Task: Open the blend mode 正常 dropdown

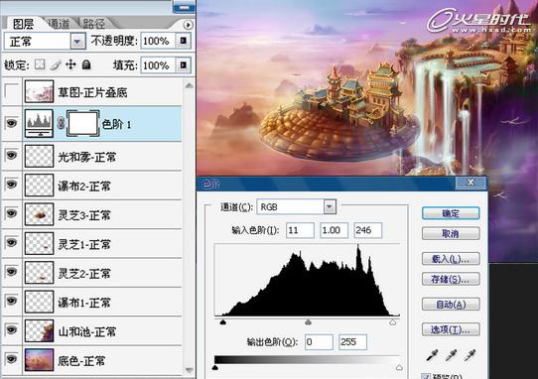Action: point(77,42)
